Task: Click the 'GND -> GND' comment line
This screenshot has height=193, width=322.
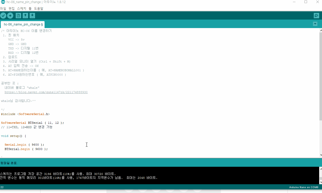Action: (17, 44)
